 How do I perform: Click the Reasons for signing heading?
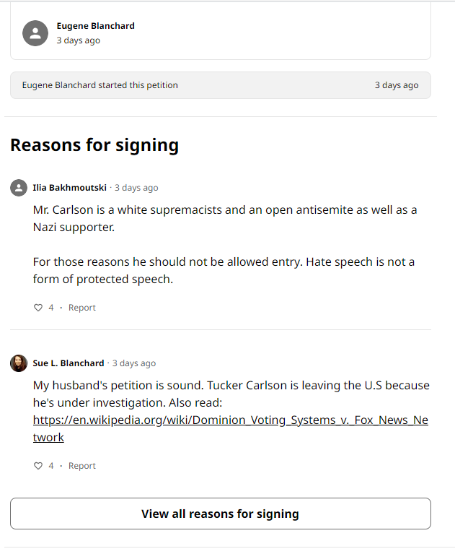pyautogui.click(x=94, y=145)
